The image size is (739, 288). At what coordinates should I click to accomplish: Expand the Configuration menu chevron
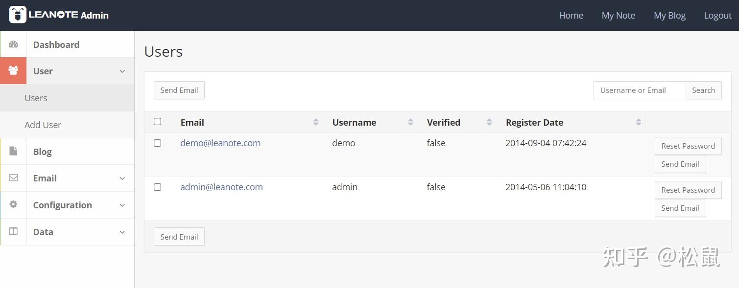(x=122, y=205)
